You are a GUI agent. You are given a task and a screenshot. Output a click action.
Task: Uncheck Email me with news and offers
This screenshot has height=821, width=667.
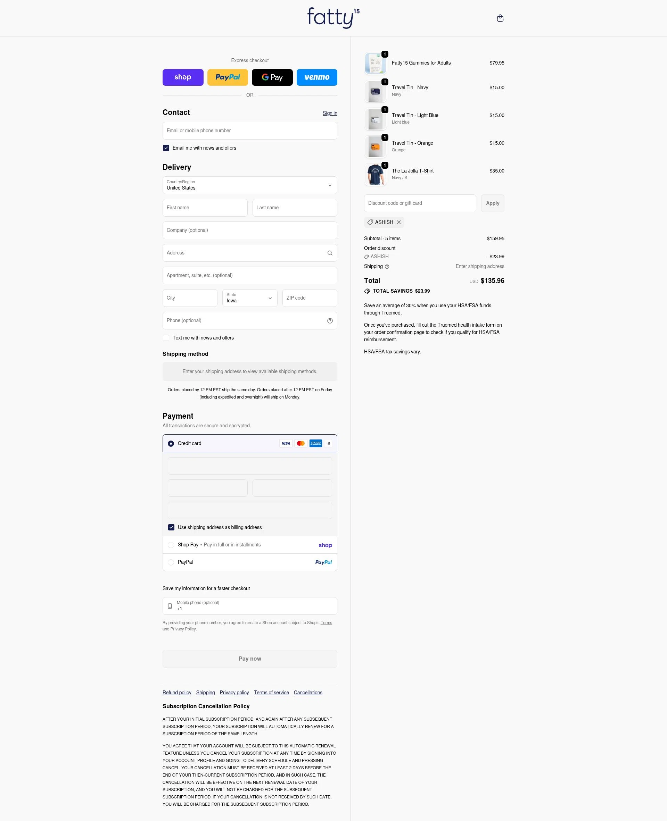166,148
